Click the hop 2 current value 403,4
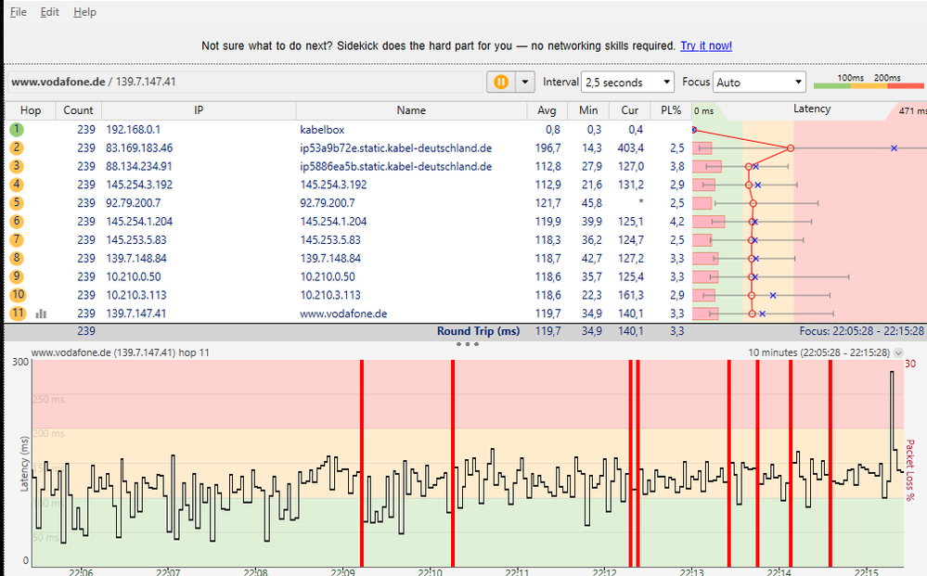 630,147
